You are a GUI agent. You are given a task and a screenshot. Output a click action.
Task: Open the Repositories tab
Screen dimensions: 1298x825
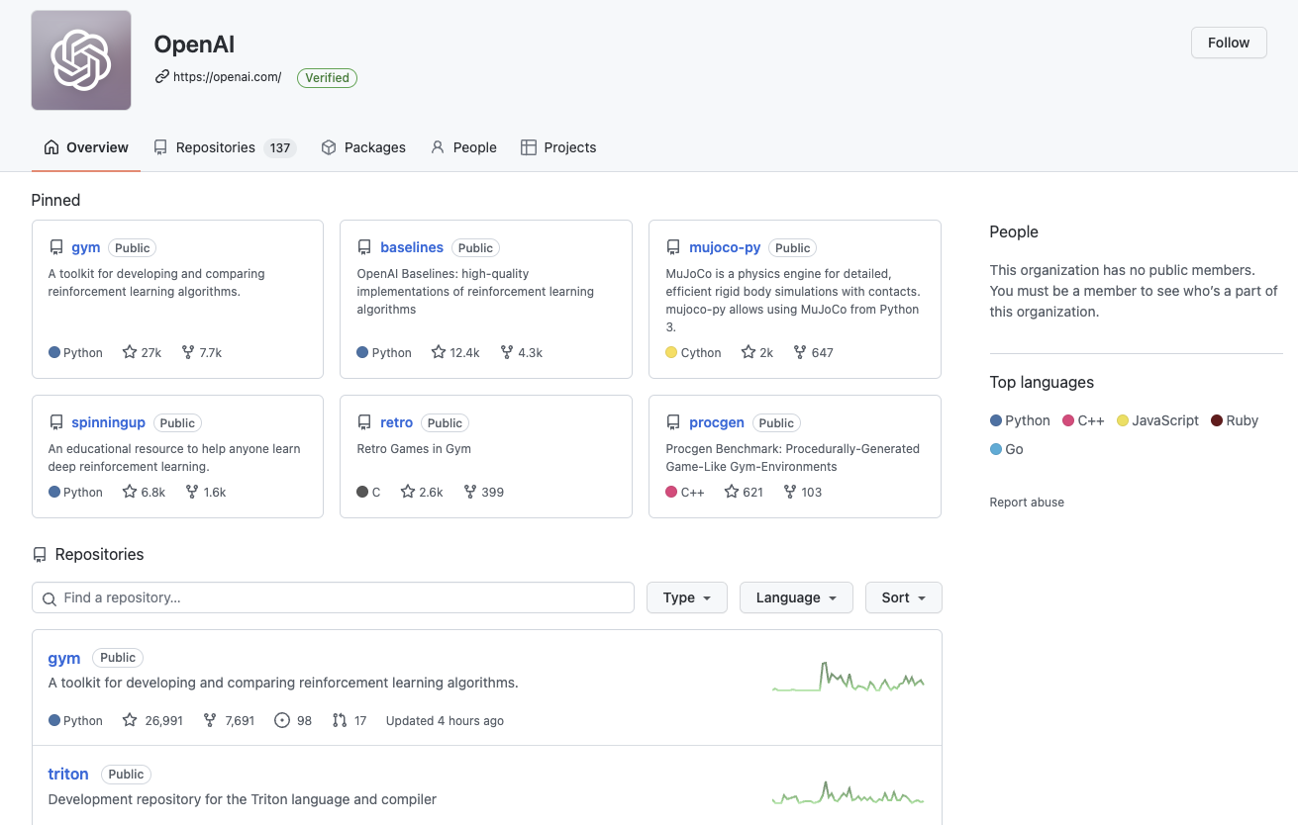(x=225, y=147)
